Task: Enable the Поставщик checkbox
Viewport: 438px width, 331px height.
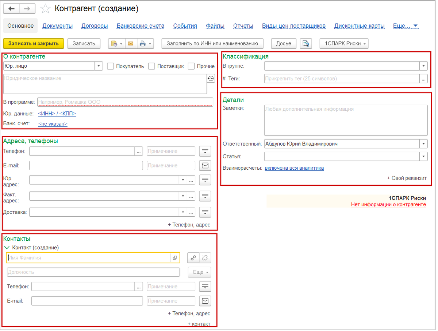Action: pyautogui.click(x=152, y=66)
